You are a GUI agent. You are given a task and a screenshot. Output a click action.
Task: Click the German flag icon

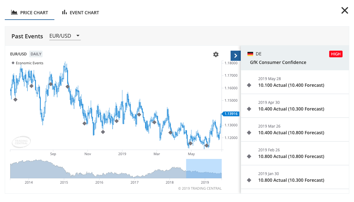250,54
